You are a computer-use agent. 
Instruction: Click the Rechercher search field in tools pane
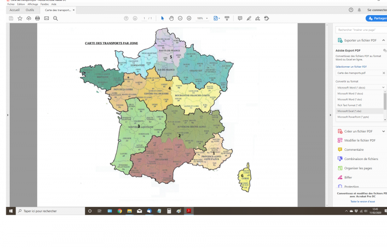[x=361, y=29]
